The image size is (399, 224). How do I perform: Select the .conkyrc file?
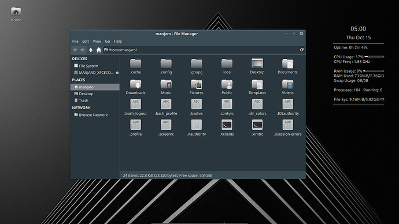click(x=227, y=107)
